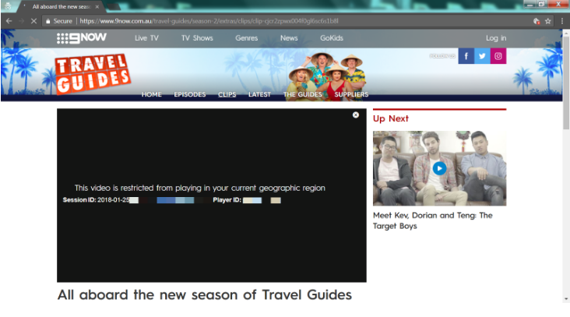This screenshot has height=317, width=570.
Task: Click the 'Up Next' heading
Action: point(391,118)
